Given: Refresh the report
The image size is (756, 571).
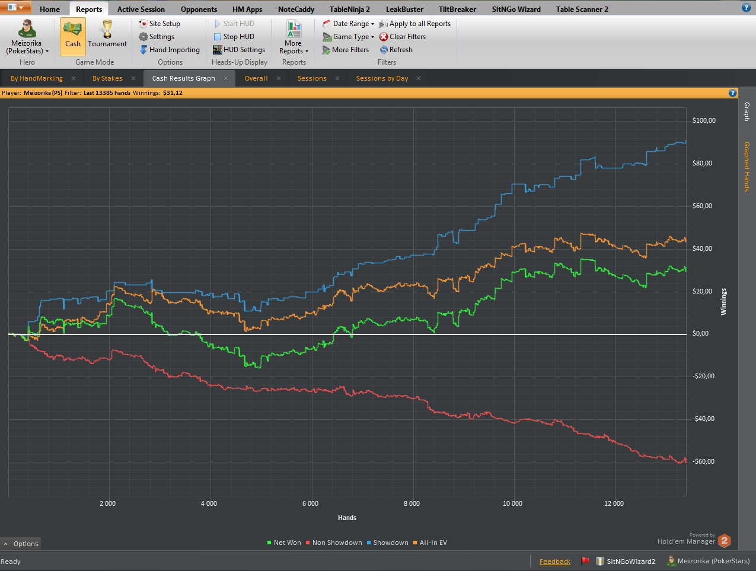Looking at the screenshot, I should coord(396,50).
